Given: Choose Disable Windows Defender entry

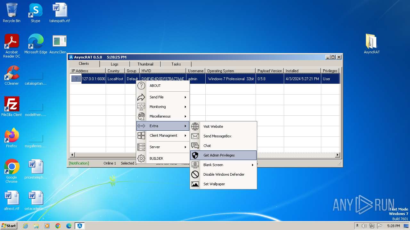Looking at the screenshot, I should [223, 174].
